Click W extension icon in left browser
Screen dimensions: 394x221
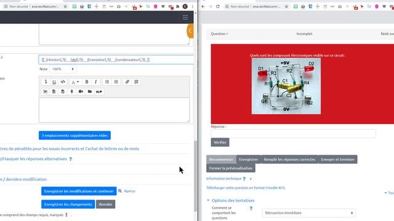point(163,7)
